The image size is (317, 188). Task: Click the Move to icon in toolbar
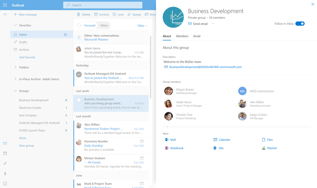point(146,14)
